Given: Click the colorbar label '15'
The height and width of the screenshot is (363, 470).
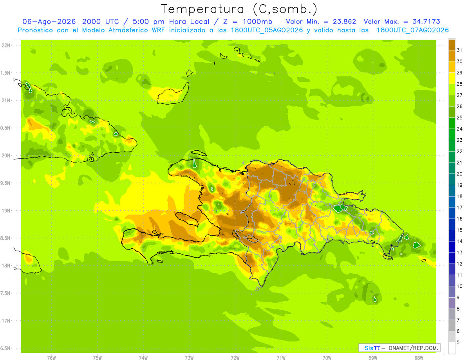Looking at the screenshot, I should [x=460, y=230].
